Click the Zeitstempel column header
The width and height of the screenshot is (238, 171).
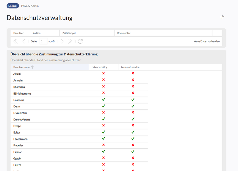pos(68,33)
